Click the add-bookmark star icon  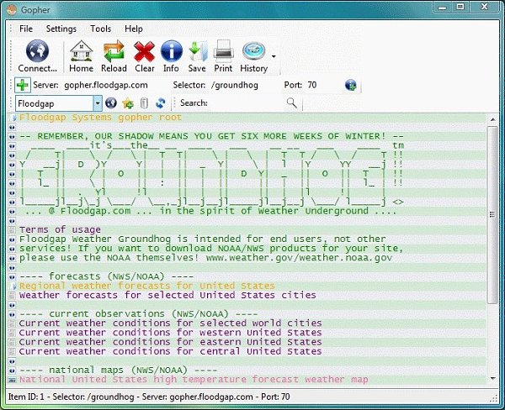128,103
